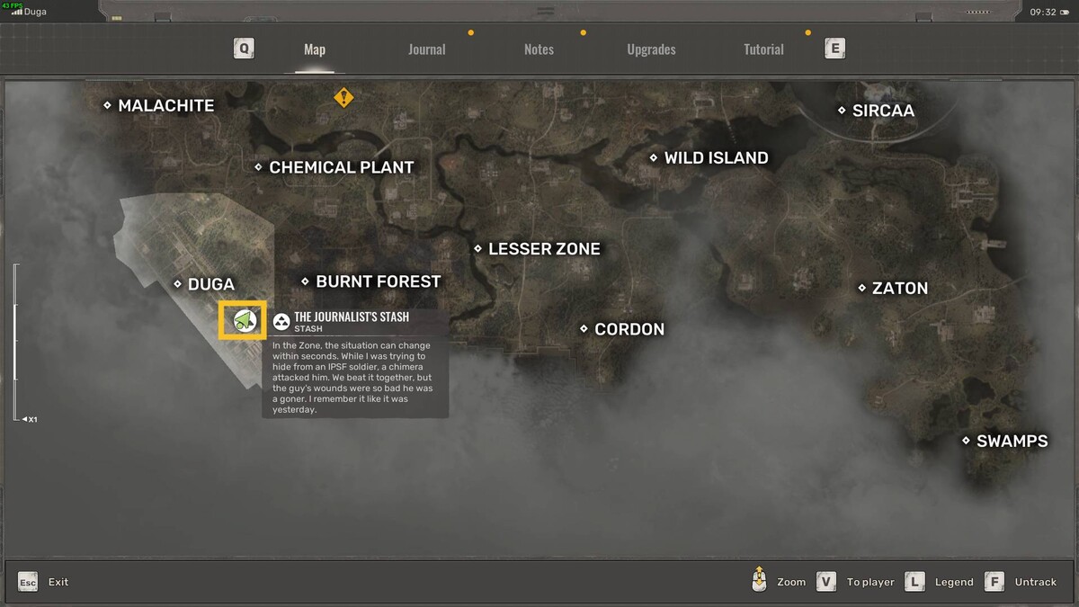Untrack the selected stash

click(x=1036, y=582)
